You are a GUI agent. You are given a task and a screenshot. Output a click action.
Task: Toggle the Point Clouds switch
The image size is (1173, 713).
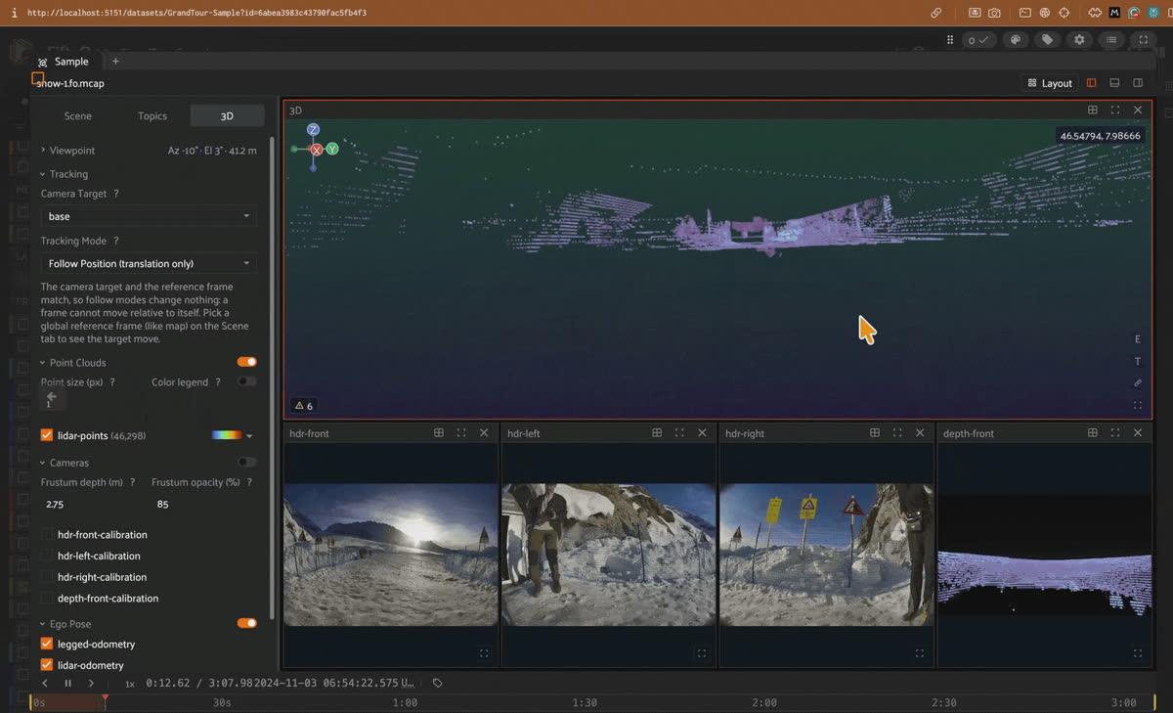247,362
